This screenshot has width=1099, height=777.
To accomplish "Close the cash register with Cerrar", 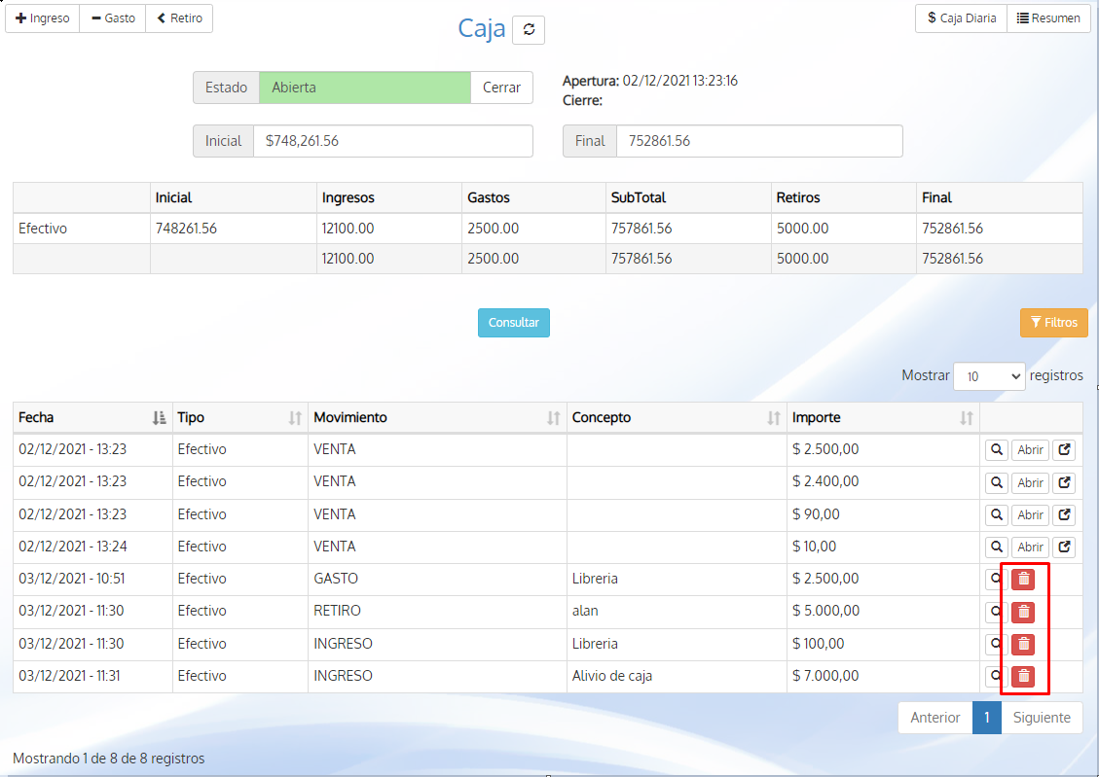I will tap(501, 88).
